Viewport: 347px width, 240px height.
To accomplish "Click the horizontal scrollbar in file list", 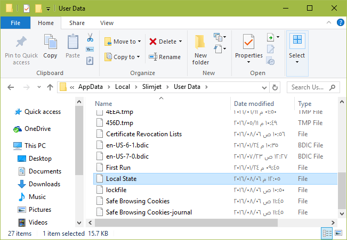I will coord(186,223).
